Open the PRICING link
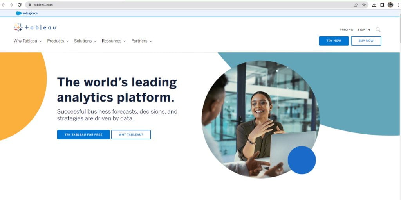Image resolution: width=401 pixels, height=200 pixels. 346,30
